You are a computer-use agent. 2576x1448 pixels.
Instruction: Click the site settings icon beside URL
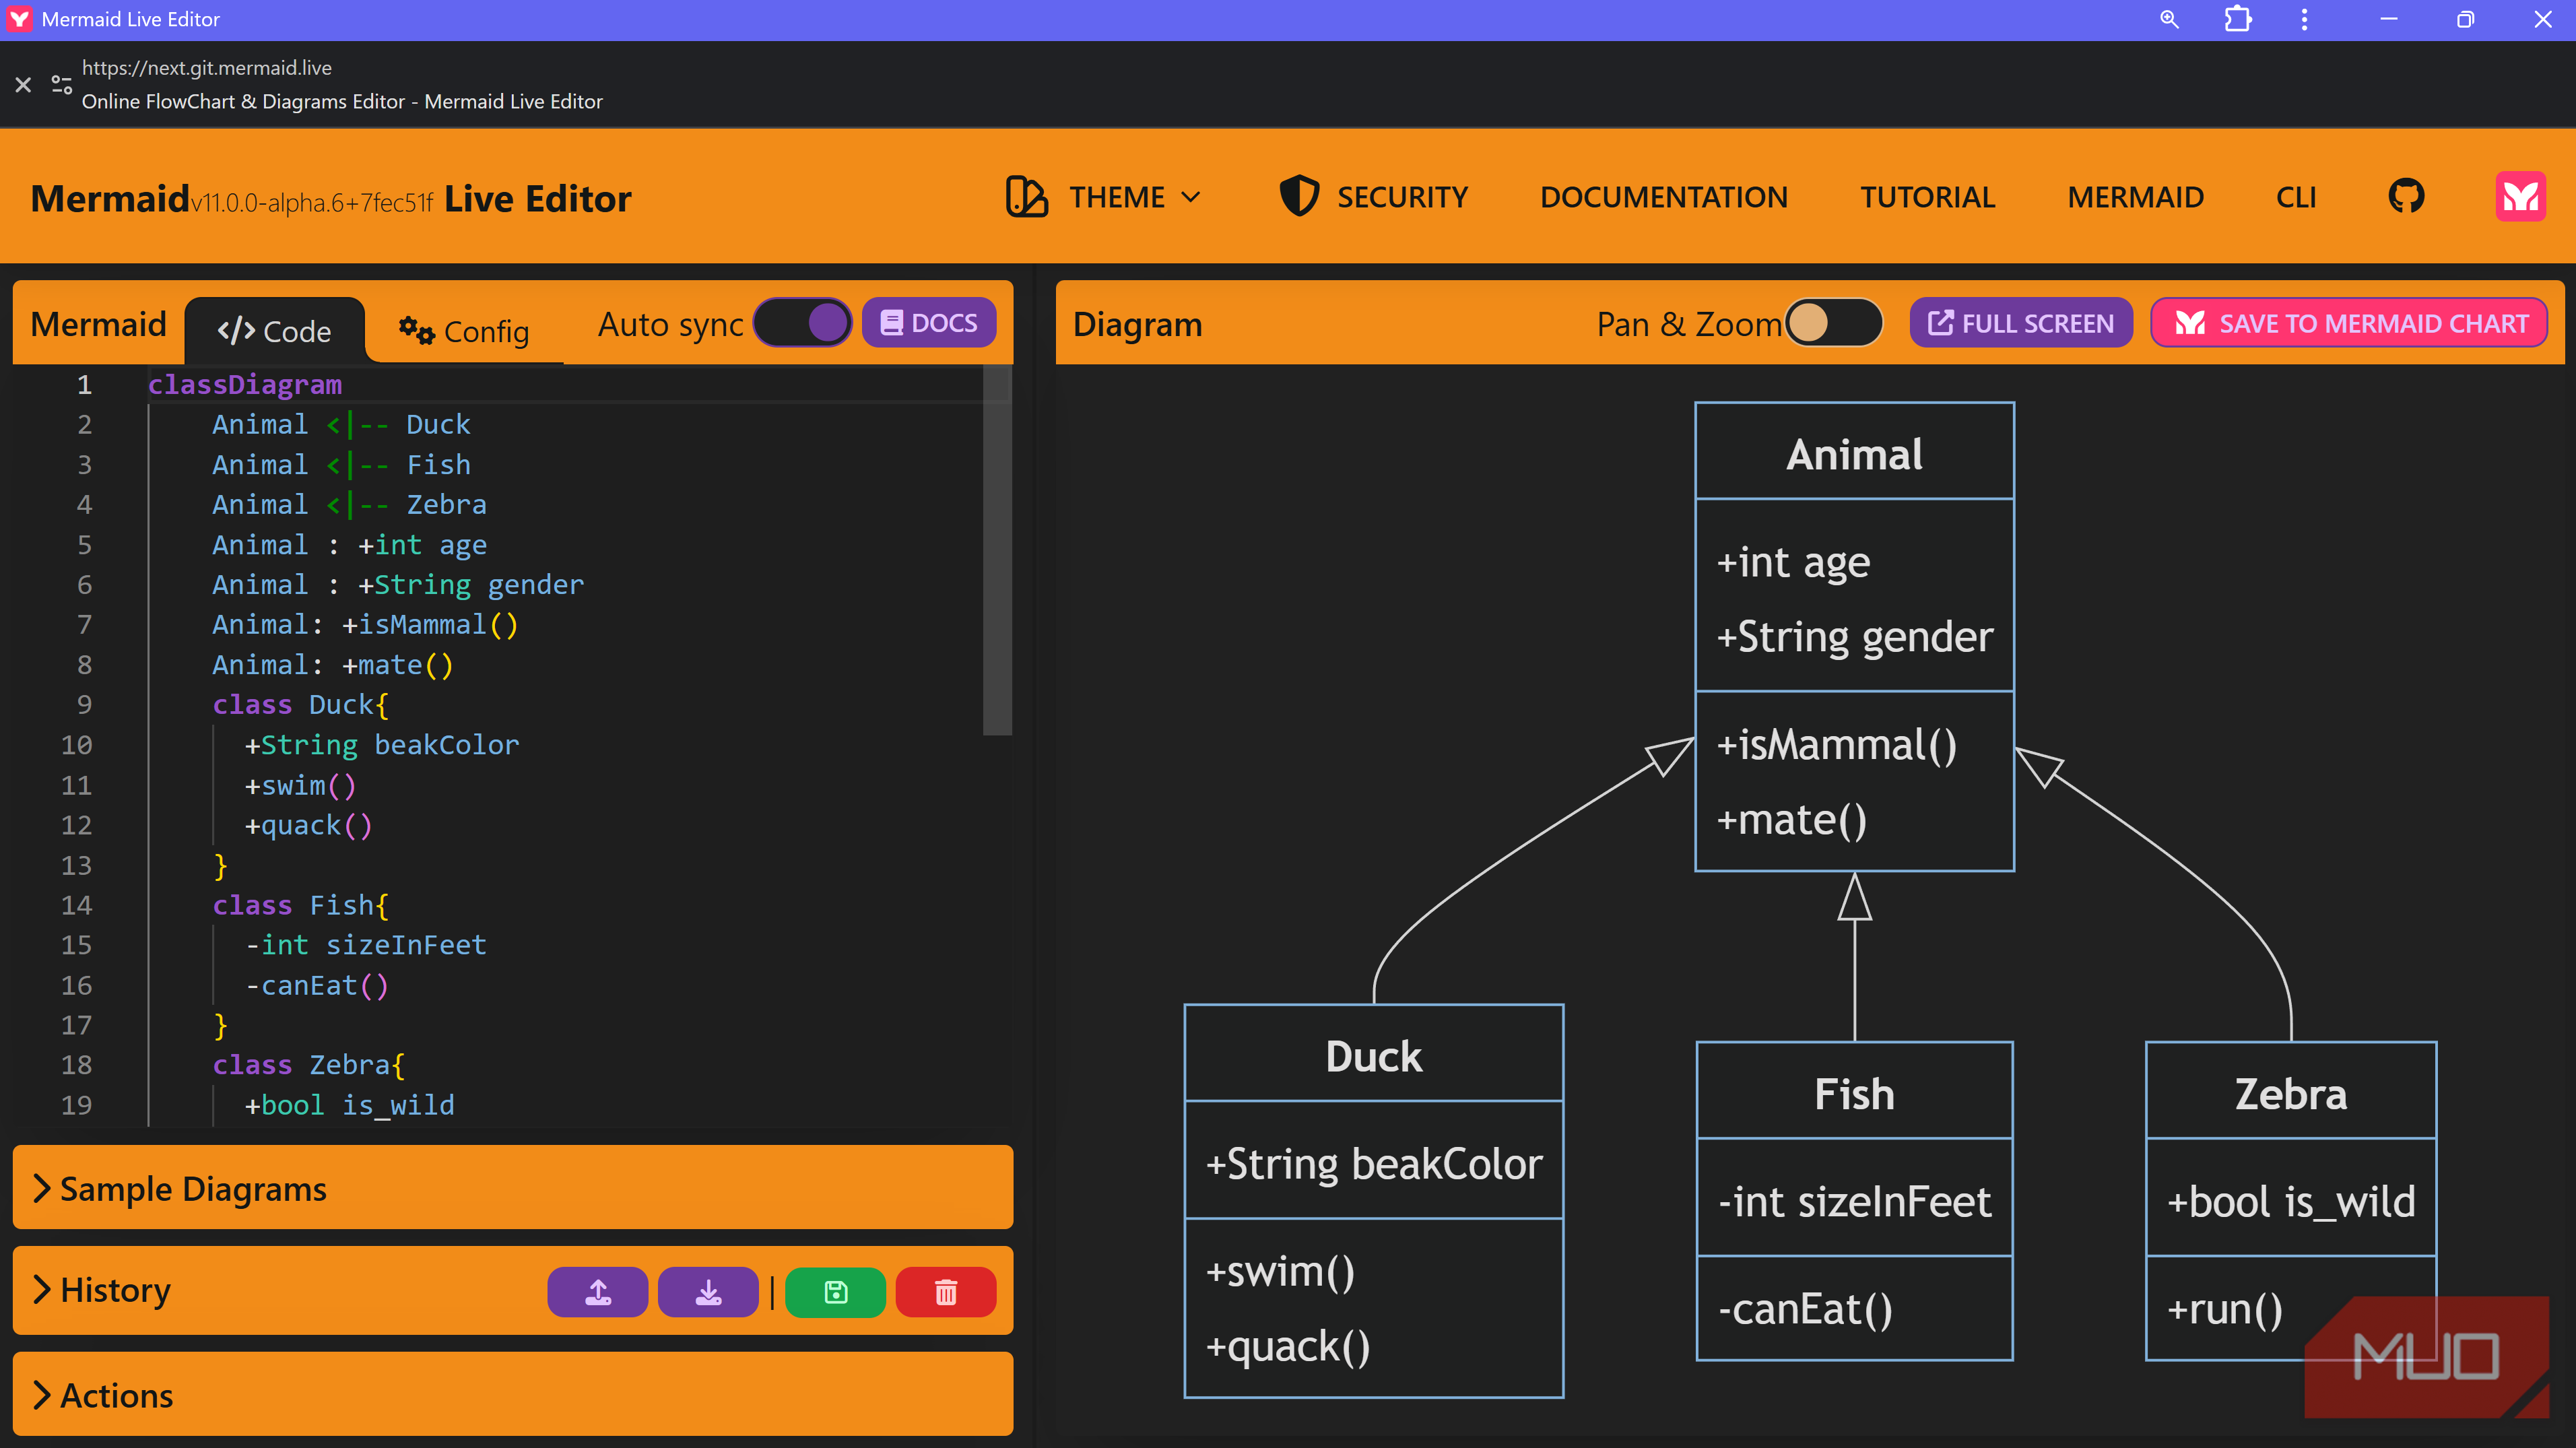pyautogui.click(x=62, y=85)
